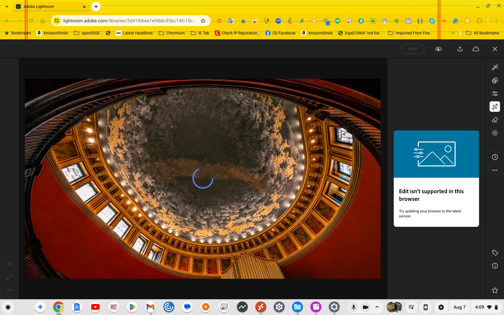Open the Keywords tag panel
504x315 pixels.
(x=495, y=253)
